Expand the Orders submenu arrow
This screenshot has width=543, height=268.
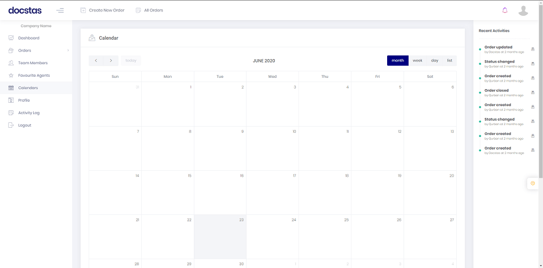[x=68, y=51]
